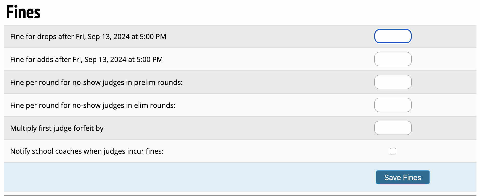Focus the fine for drops input field
This screenshot has width=480, height=196.
(393, 36)
